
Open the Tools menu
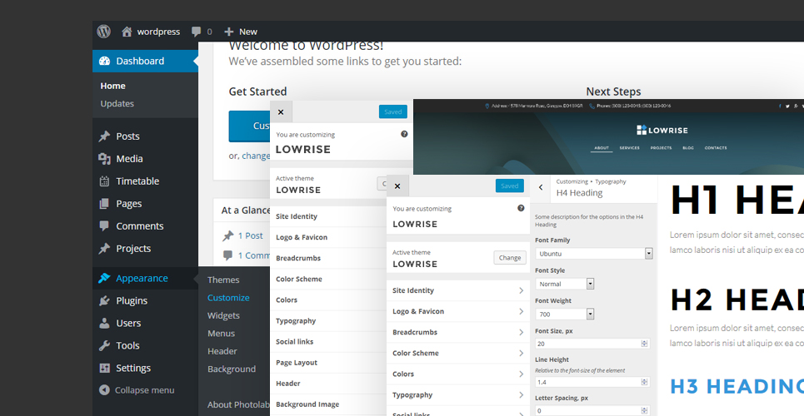[x=145, y=346]
